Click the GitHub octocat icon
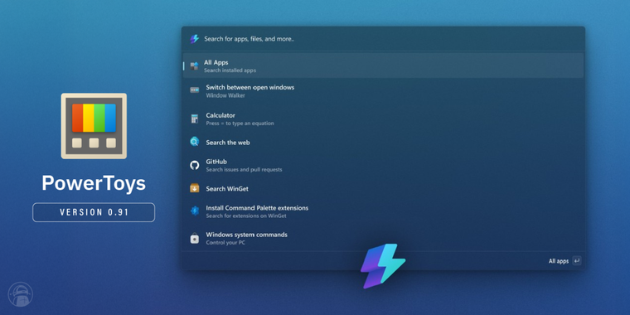 coord(195,165)
